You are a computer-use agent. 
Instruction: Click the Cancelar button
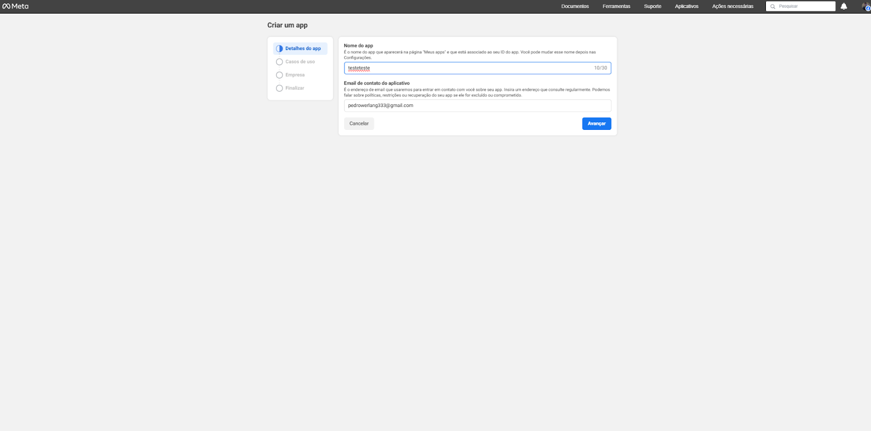(x=359, y=123)
